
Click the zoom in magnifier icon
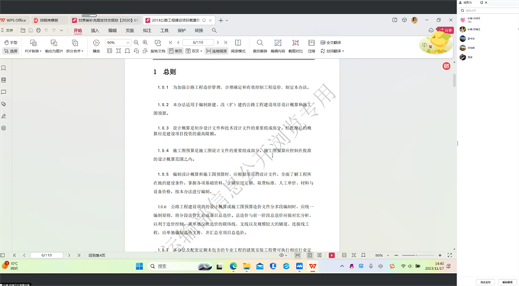point(145,43)
